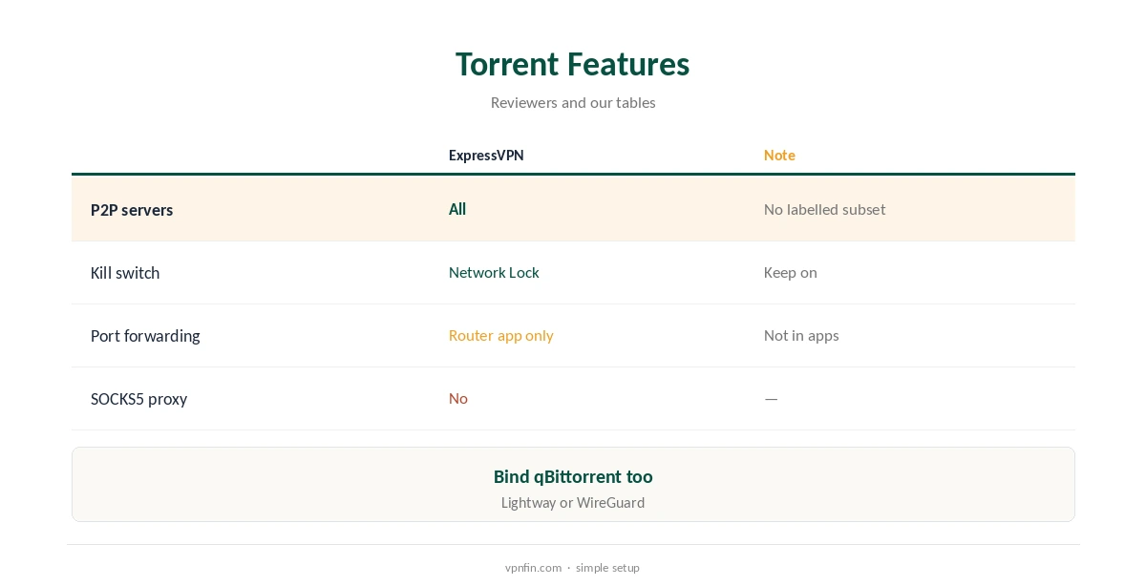Screen dimensions: 1146x586
Task: Select the 'Kill switch' row label
Action: coord(125,273)
